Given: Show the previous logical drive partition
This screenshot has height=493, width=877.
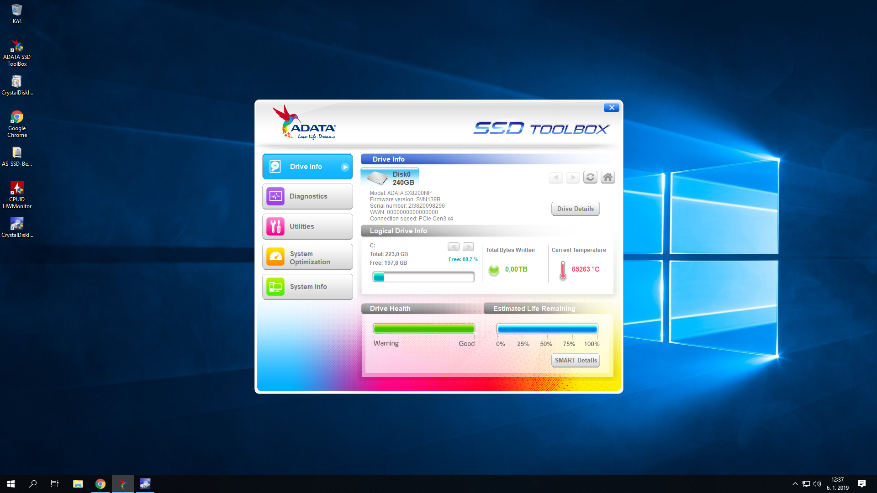Looking at the screenshot, I should click(x=454, y=247).
